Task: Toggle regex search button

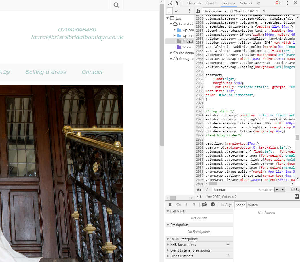Action: pyautogui.click(x=207, y=190)
